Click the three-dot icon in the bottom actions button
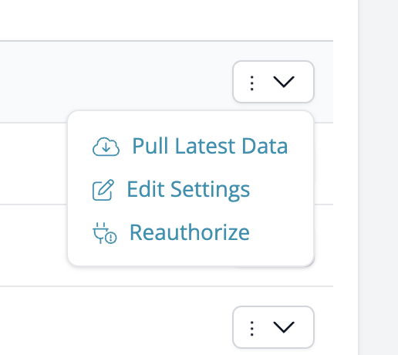The image size is (398, 355). 252,328
